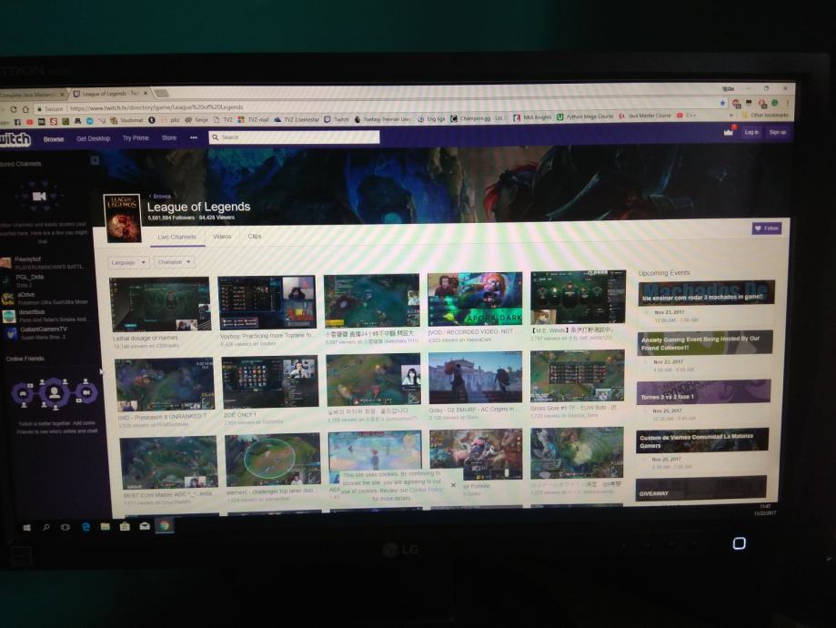Open Try Prime in Twitch navbar
Viewport: 836px width, 628px height.
coord(136,138)
